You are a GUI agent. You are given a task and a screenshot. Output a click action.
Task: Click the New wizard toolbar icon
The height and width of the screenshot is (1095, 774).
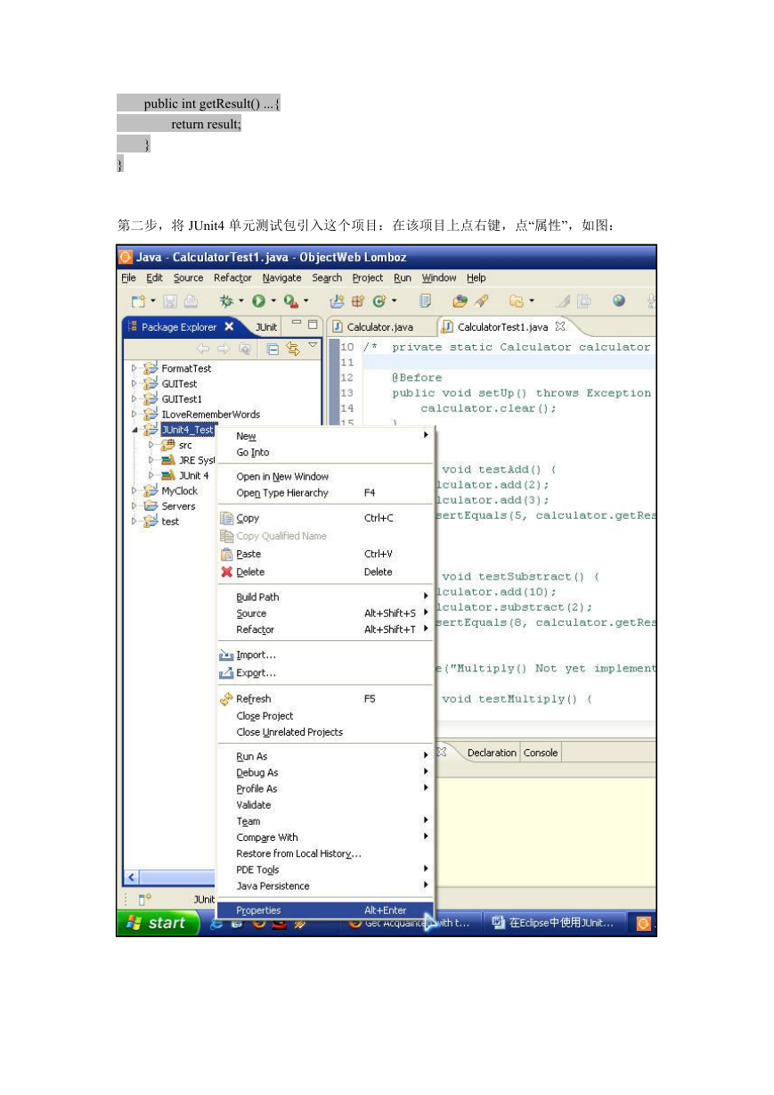[x=138, y=302]
